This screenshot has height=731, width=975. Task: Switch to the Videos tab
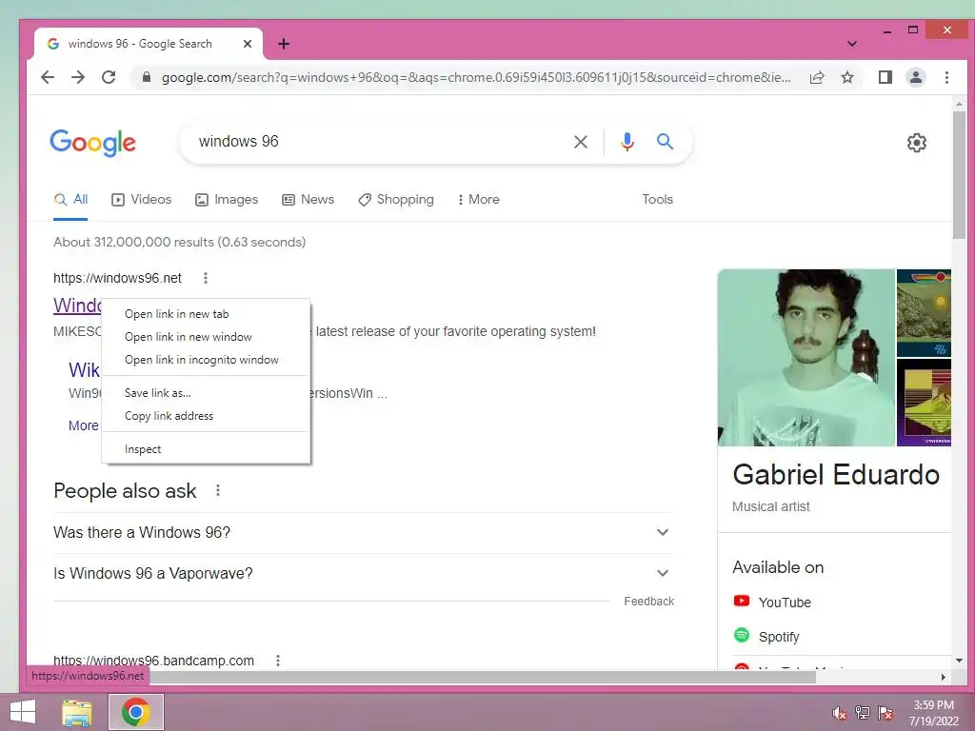141,200
